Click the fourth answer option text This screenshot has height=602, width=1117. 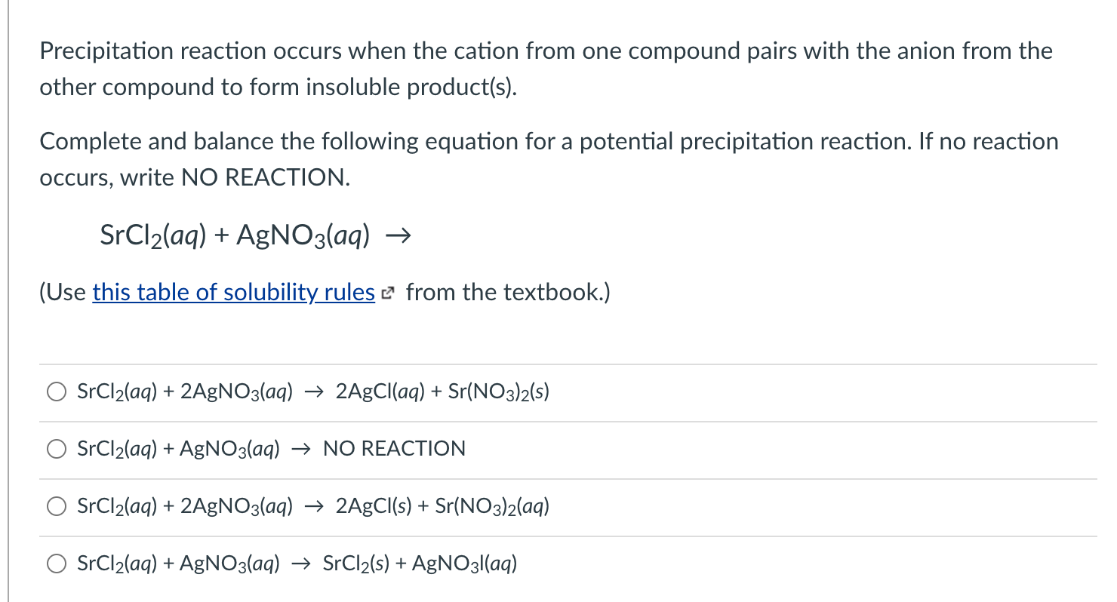coord(297,564)
